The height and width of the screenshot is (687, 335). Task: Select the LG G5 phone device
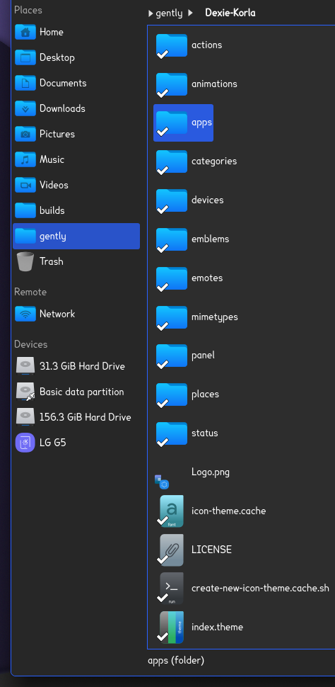pyautogui.click(x=76, y=443)
